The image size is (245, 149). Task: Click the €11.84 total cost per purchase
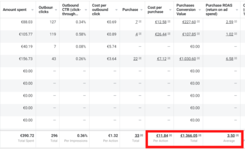(162, 136)
